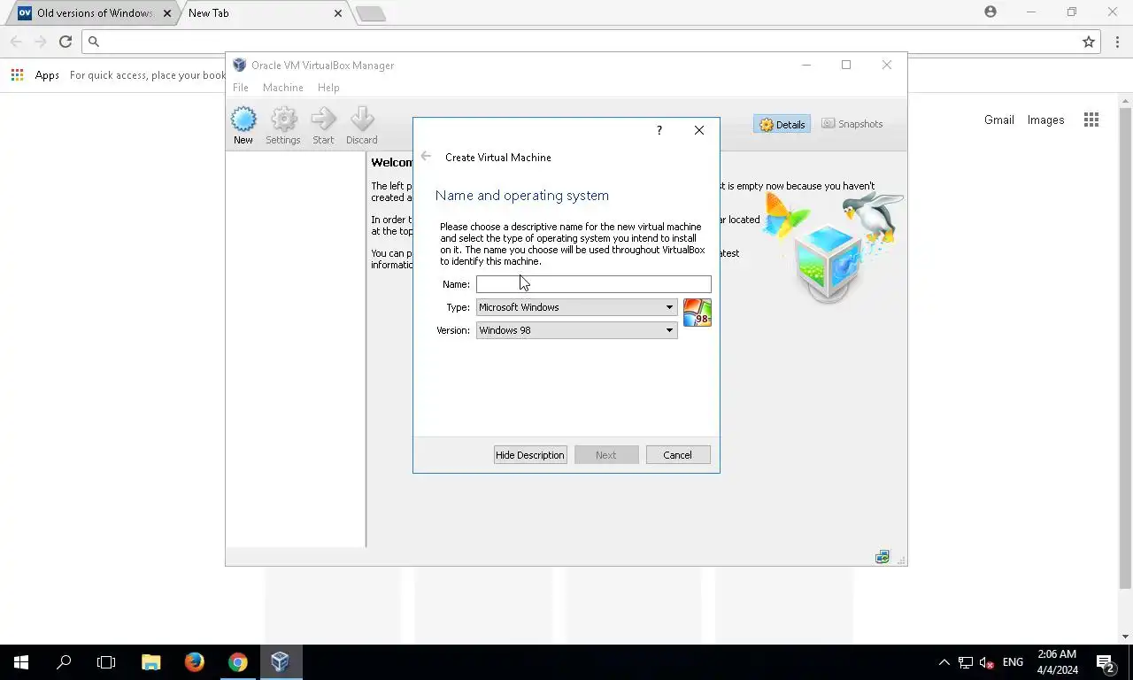1133x680 pixels.
Task: Open the Google apps grid icon
Action: point(1091,120)
